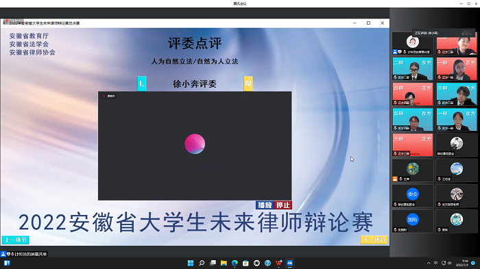Click the yellow N timer marker

248,84
